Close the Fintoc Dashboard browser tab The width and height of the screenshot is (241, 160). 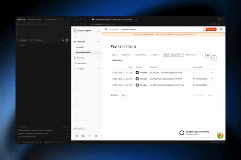click(x=136, y=20)
